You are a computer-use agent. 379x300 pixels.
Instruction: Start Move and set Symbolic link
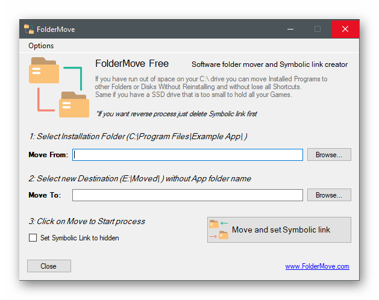(x=279, y=230)
